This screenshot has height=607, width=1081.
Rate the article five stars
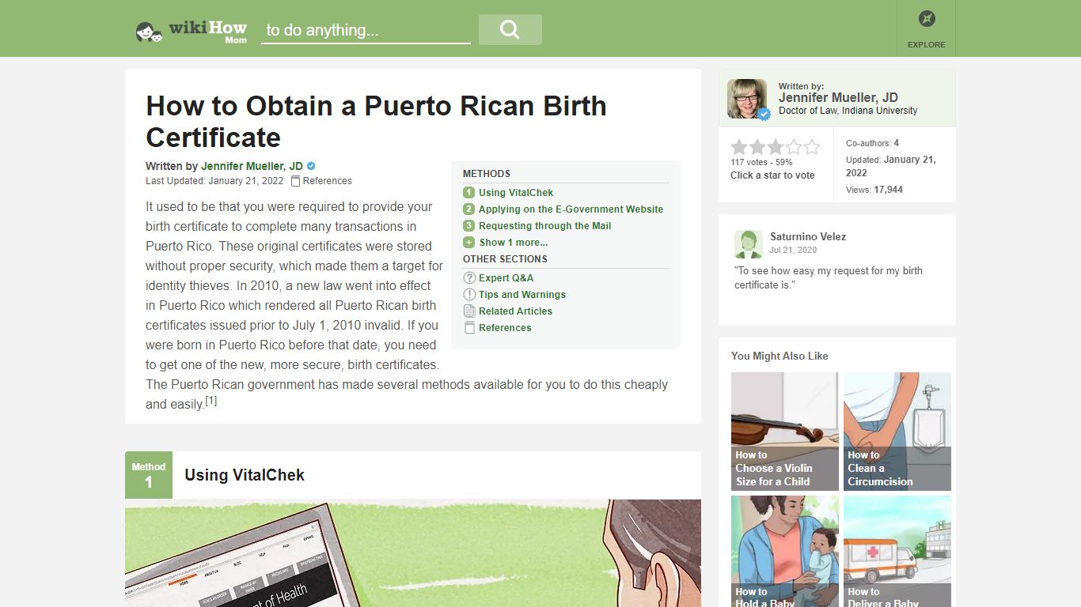point(812,147)
